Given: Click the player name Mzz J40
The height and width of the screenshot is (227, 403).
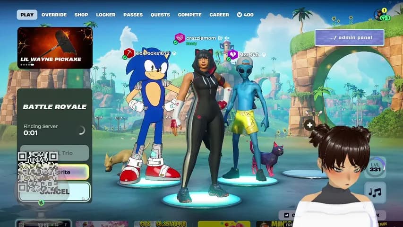Looking at the screenshot, I should [x=249, y=54].
